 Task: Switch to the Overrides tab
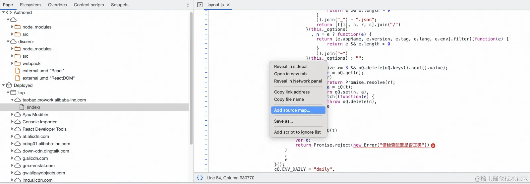[x=57, y=5]
